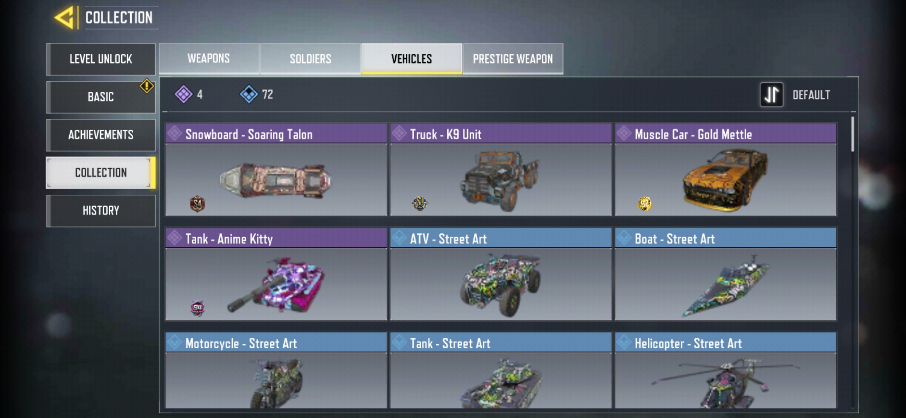The height and width of the screenshot is (418, 906).
Task: Open the Prestige Weapon tab
Action: 513,58
